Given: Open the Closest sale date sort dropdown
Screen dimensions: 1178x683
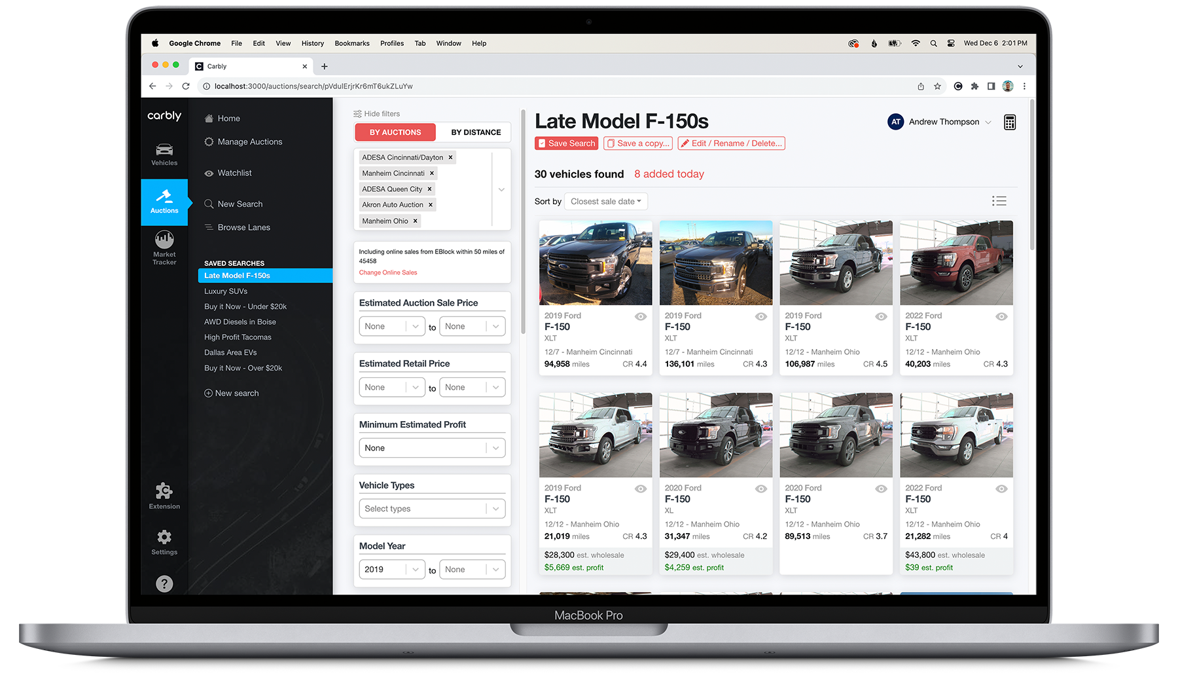Looking at the screenshot, I should (605, 201).
